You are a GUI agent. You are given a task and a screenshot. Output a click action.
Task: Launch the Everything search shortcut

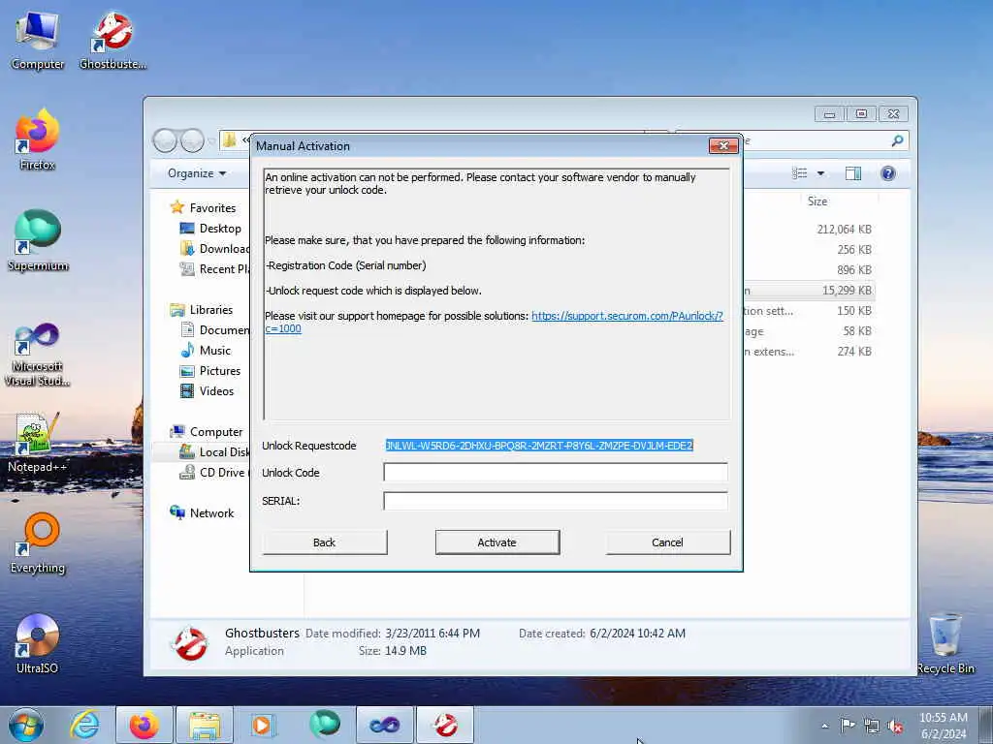click(38, 542)
